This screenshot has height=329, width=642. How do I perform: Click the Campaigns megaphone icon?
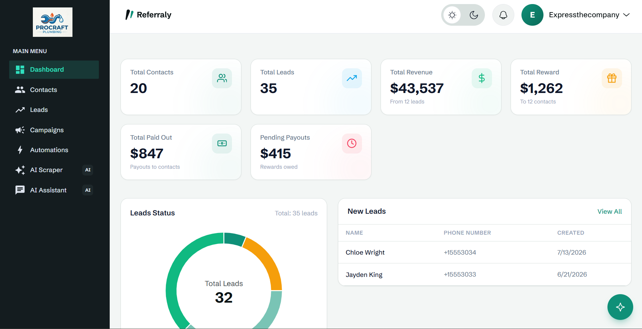[20, 130]
